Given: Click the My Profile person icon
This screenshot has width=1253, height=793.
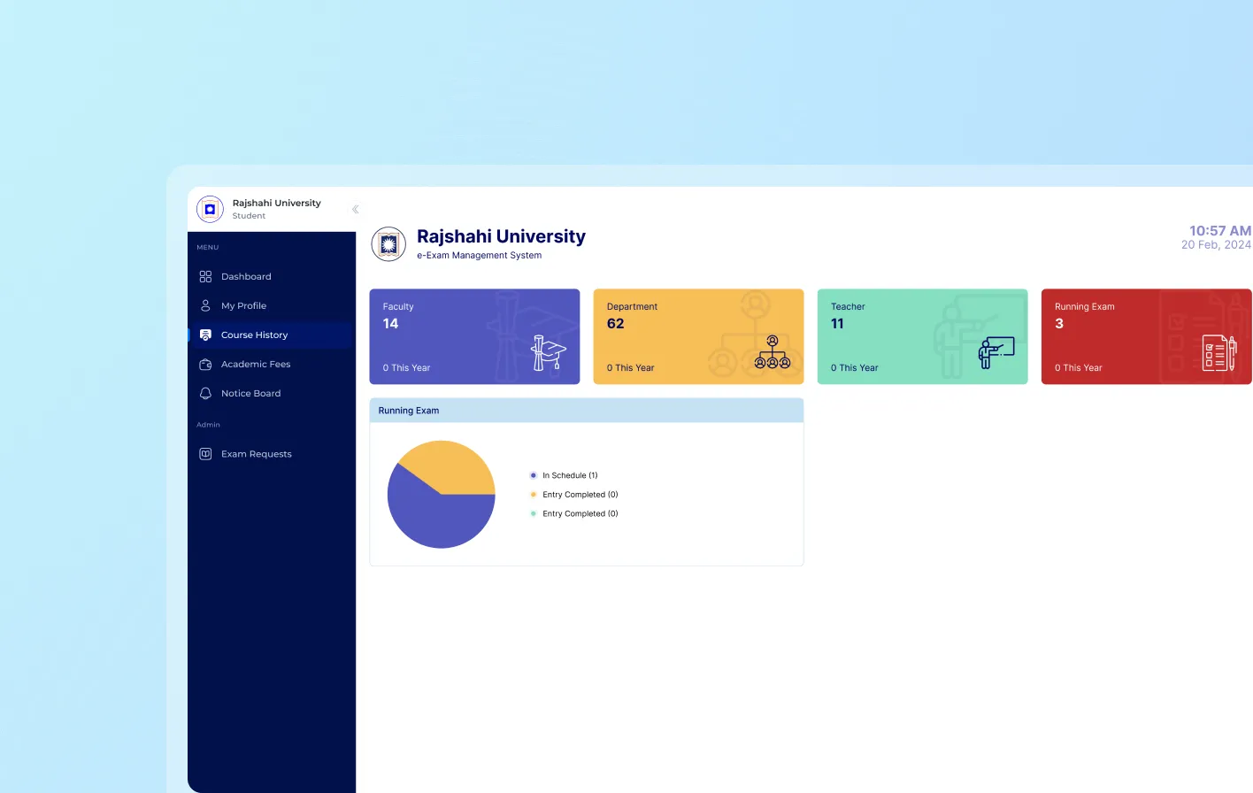Looking at the screenshot, I should pyautogui.click(x=205, y=306).
